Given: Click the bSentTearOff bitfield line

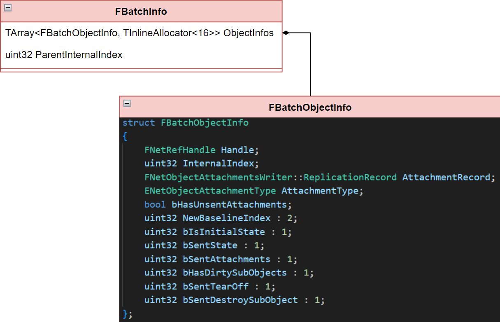Looking at the screenshot, I should click(209, 286).
